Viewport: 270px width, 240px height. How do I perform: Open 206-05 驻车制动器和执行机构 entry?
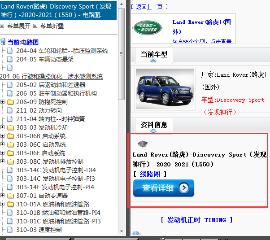[x=57, y=93]
